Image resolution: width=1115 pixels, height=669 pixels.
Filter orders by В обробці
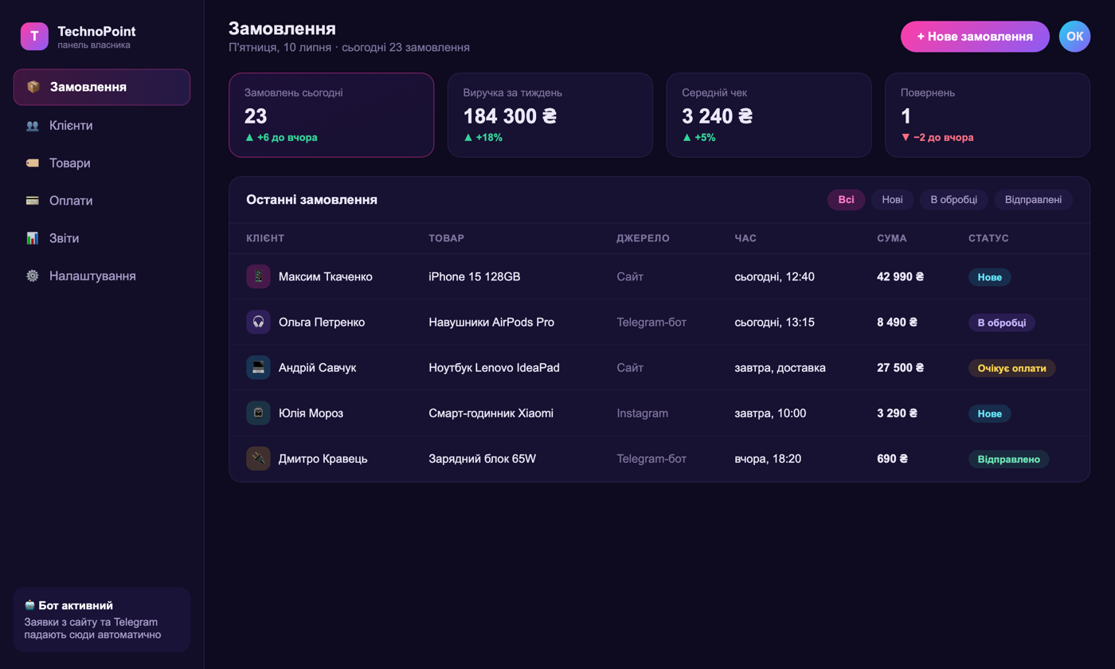(953, 200)
